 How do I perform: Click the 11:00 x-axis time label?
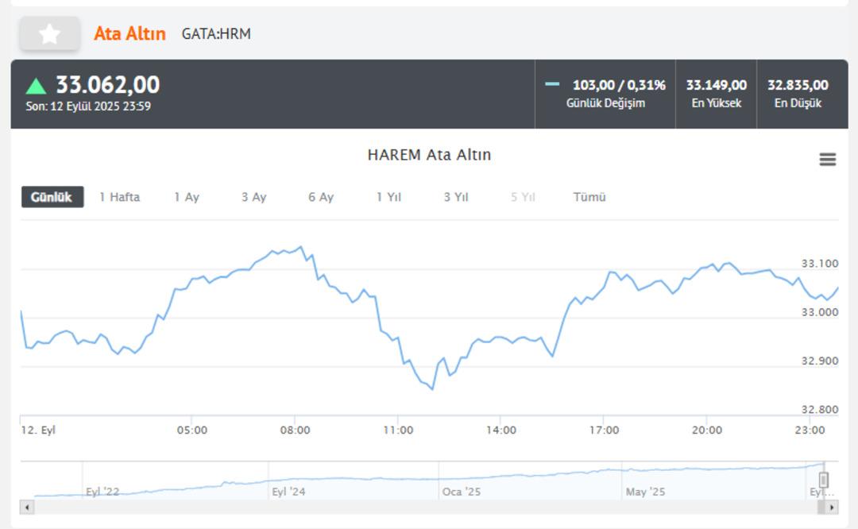(398, 430)
